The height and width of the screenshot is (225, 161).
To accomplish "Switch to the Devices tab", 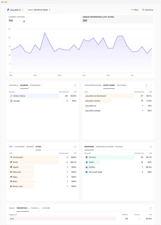I will coord(119,147).
